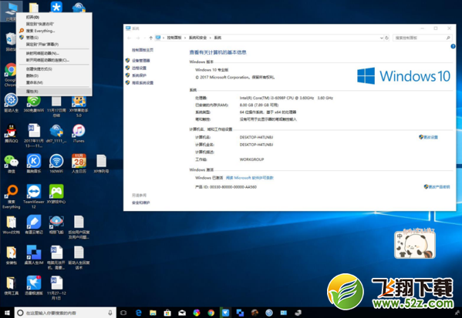Click 更改设置 beside the computer name
This screenshot has height=318, width=462.
coord(431,137)
